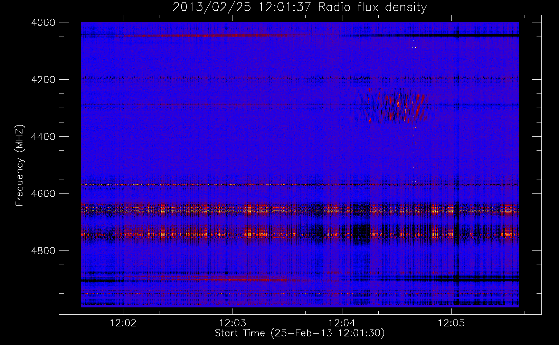Click the 12:03 time axis label

click(233, 323)
